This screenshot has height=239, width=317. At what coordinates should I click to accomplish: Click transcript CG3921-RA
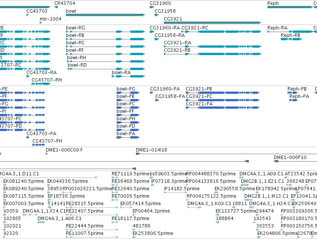click(x=212, y=47)
